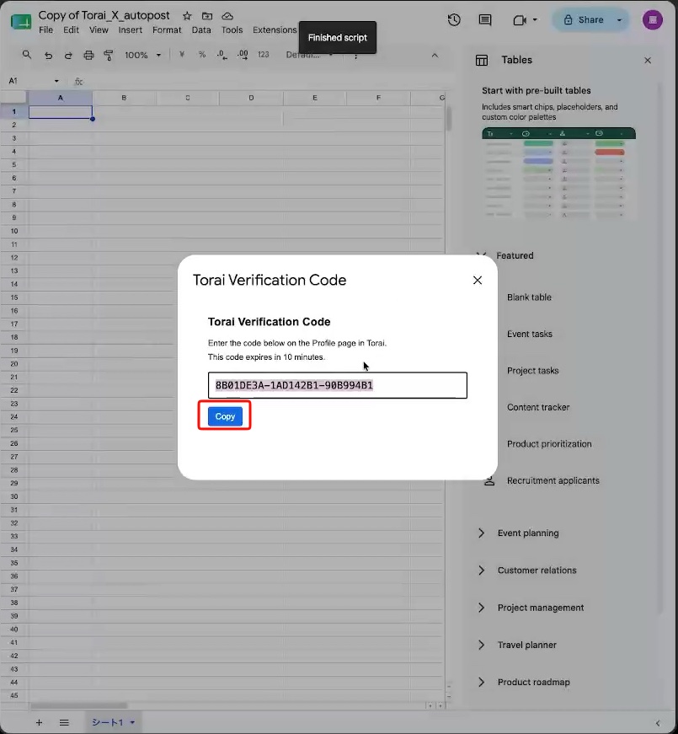Image resolution: width=678 pixels, height=734 pixels.
Task: Open Share options dropdown arrow
Action: click(620, 20)
